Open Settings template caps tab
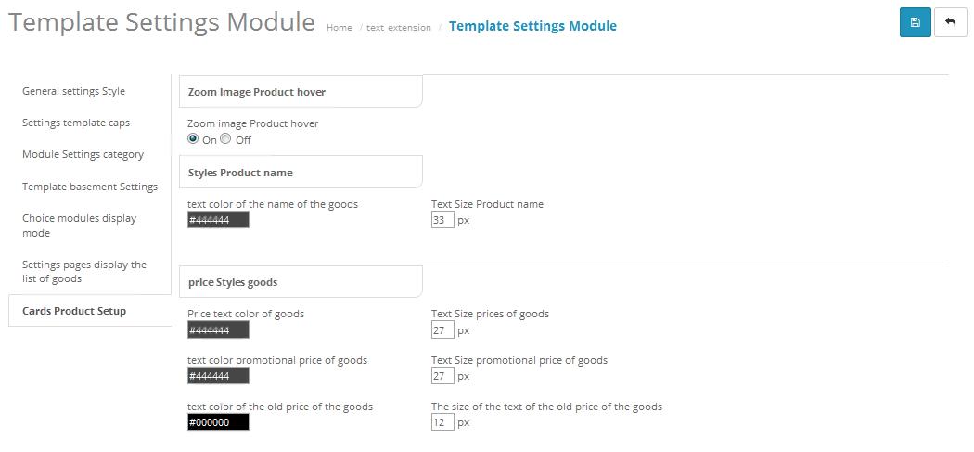The image size is (974, 452). coord(76,123)
